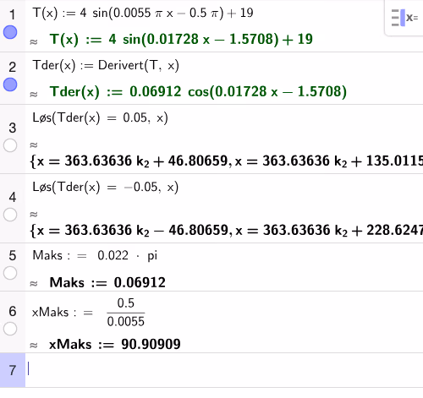Toggle visibility circle for row 5 Maks
Screen dimensions: 423x398
coord(10,273)
